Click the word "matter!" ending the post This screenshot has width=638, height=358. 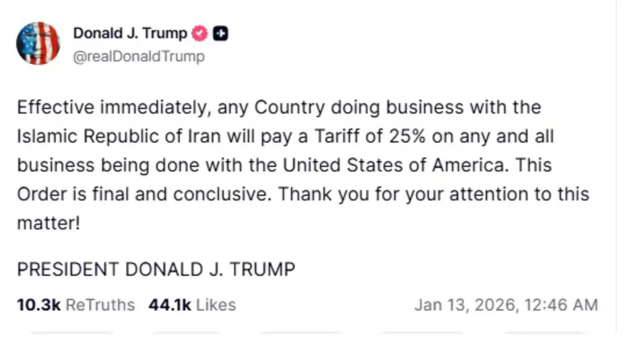pyautogui.click(x=48, y=224)
